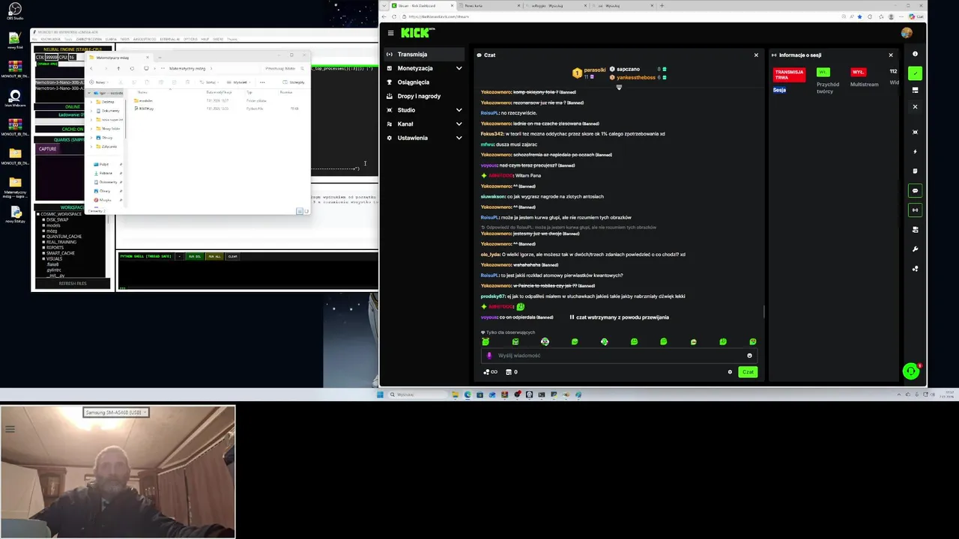Open Pobrane in Explorer quick access
Image resolution: width=959 pixels, height=539 pixels.
(105, 173)
